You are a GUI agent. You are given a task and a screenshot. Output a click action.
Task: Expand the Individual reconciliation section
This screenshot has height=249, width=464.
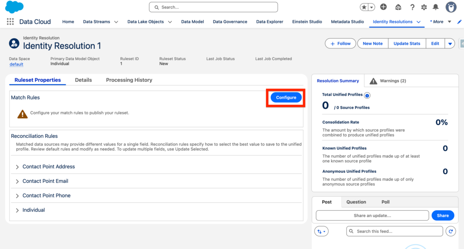pyautogui.click(x=18, y=210)
